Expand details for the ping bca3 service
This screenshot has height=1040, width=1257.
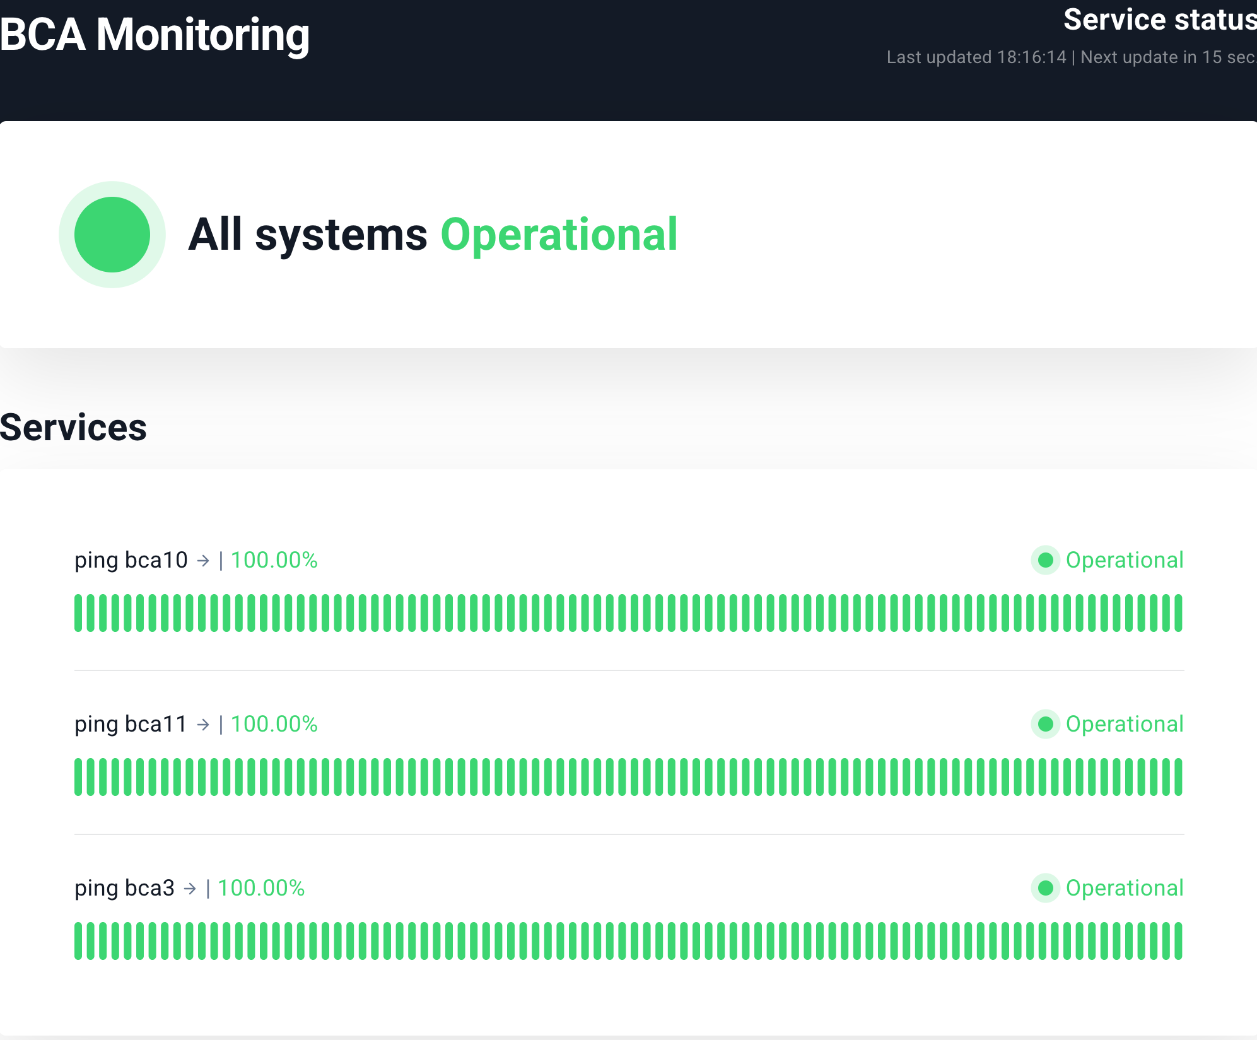point(123,888)
